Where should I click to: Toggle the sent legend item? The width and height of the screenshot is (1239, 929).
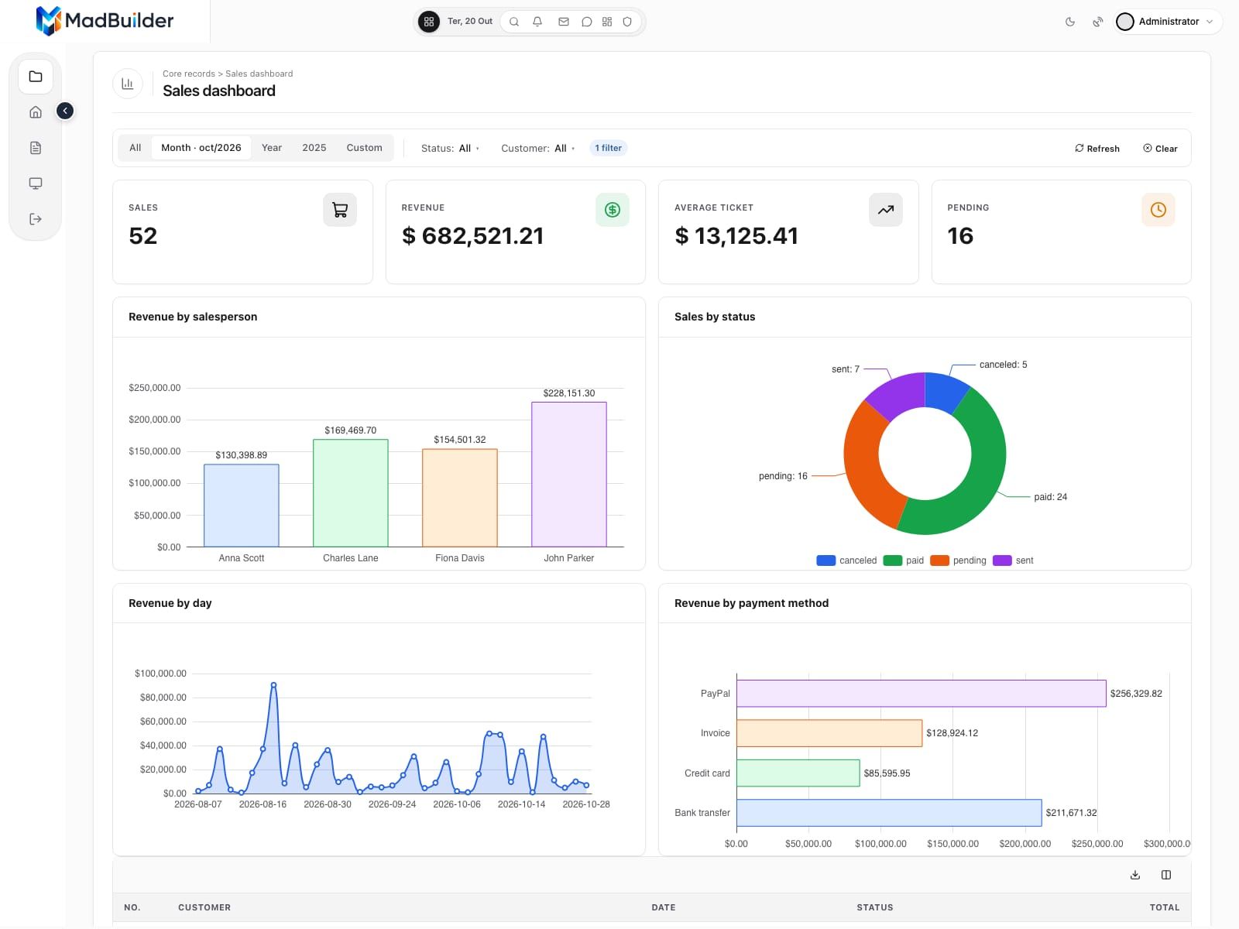[1014, 560]
